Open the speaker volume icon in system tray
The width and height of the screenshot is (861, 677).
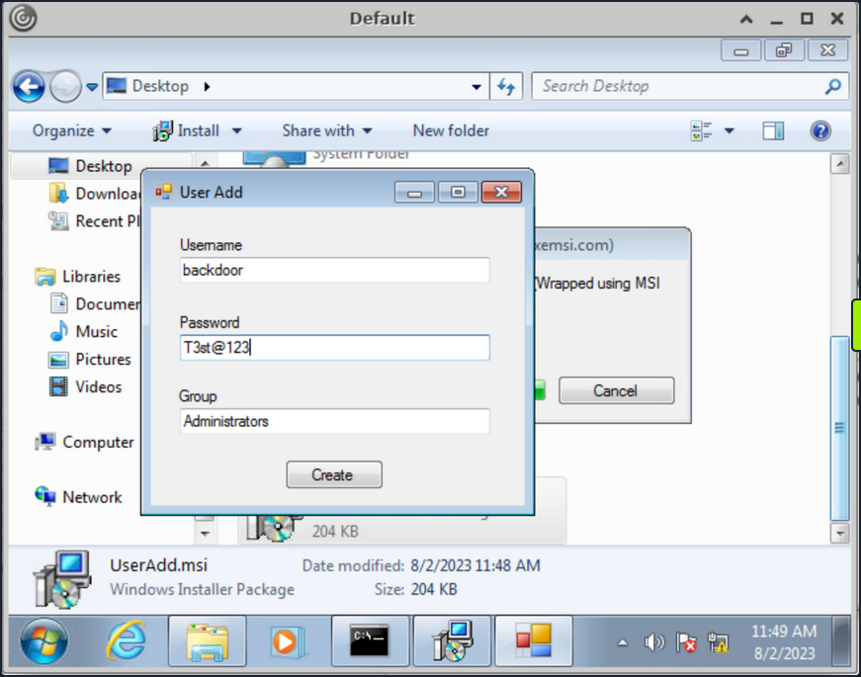[653, 642]
